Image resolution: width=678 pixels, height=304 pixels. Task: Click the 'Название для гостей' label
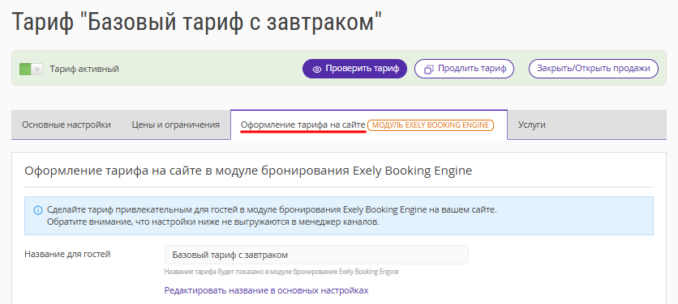pos(67,255)
